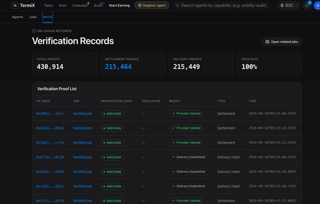320x204 pixels.
Task: Click the briefcase icon in Open related jobs
Action: click(267, 42)
